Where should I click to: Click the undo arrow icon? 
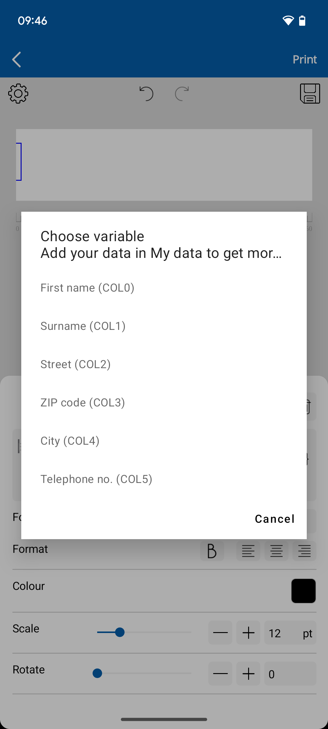146,93
